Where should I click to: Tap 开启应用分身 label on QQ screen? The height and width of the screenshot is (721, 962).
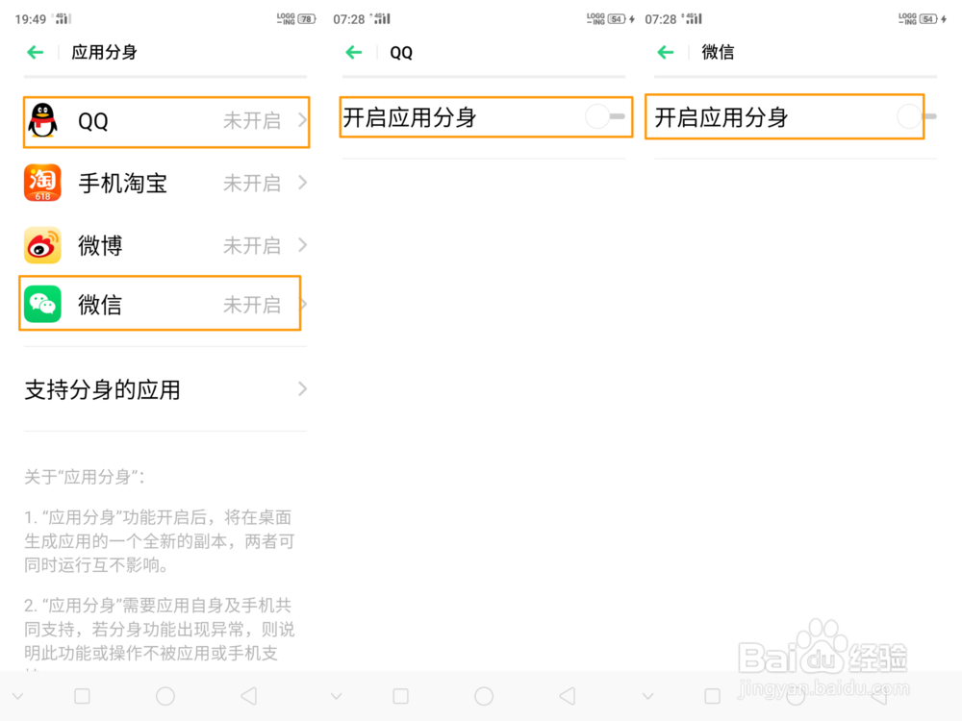tap(410, 117)
